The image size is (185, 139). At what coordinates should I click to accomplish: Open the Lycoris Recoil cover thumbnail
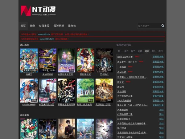pos(29,91)
